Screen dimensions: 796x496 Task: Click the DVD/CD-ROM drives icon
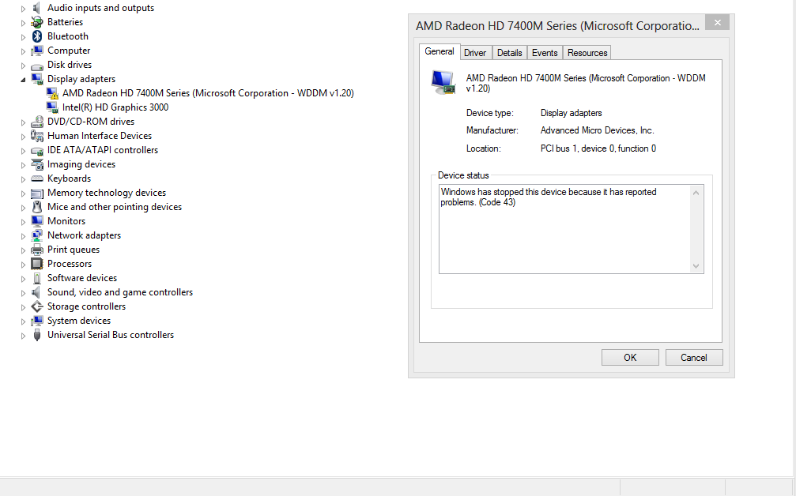coord(36,122)
